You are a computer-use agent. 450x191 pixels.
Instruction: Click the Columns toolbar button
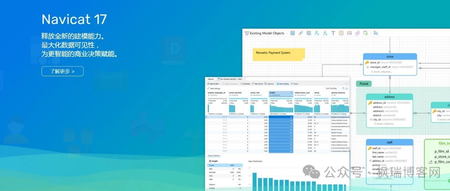click(x=269, y=84)
